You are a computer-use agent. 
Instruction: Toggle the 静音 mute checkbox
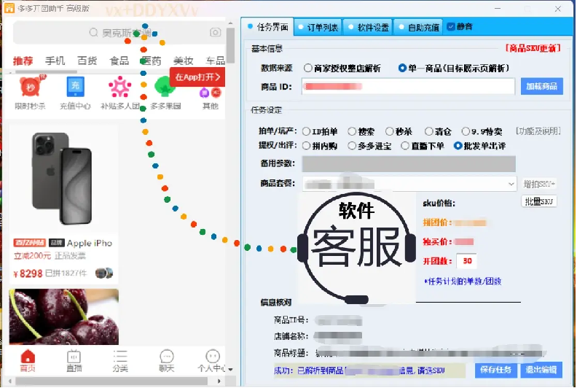451,27
